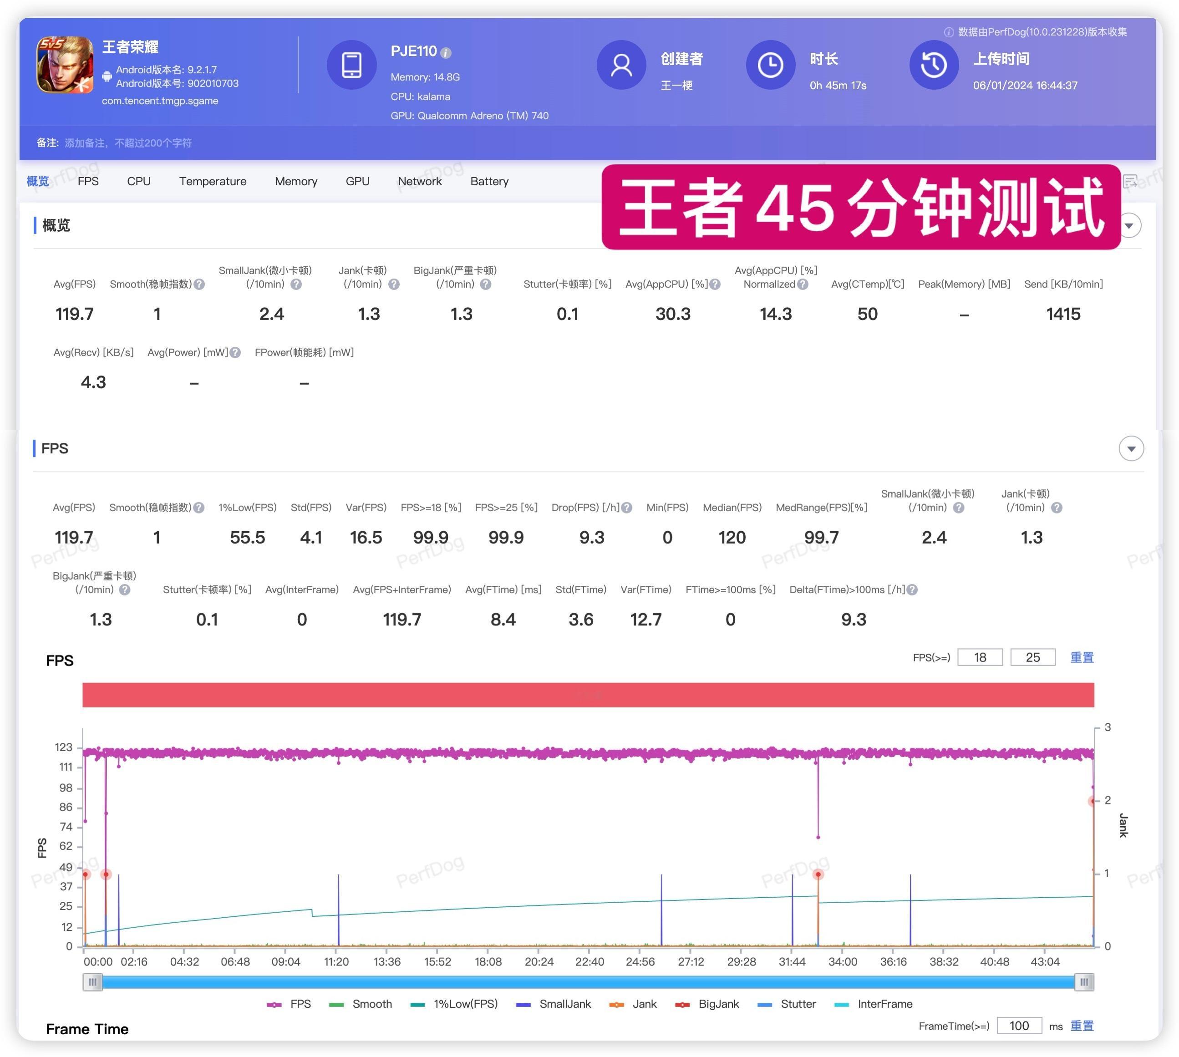Switch to the 概览 tab
Viewport: 1179px width, 1057px height.
[38, 182]
